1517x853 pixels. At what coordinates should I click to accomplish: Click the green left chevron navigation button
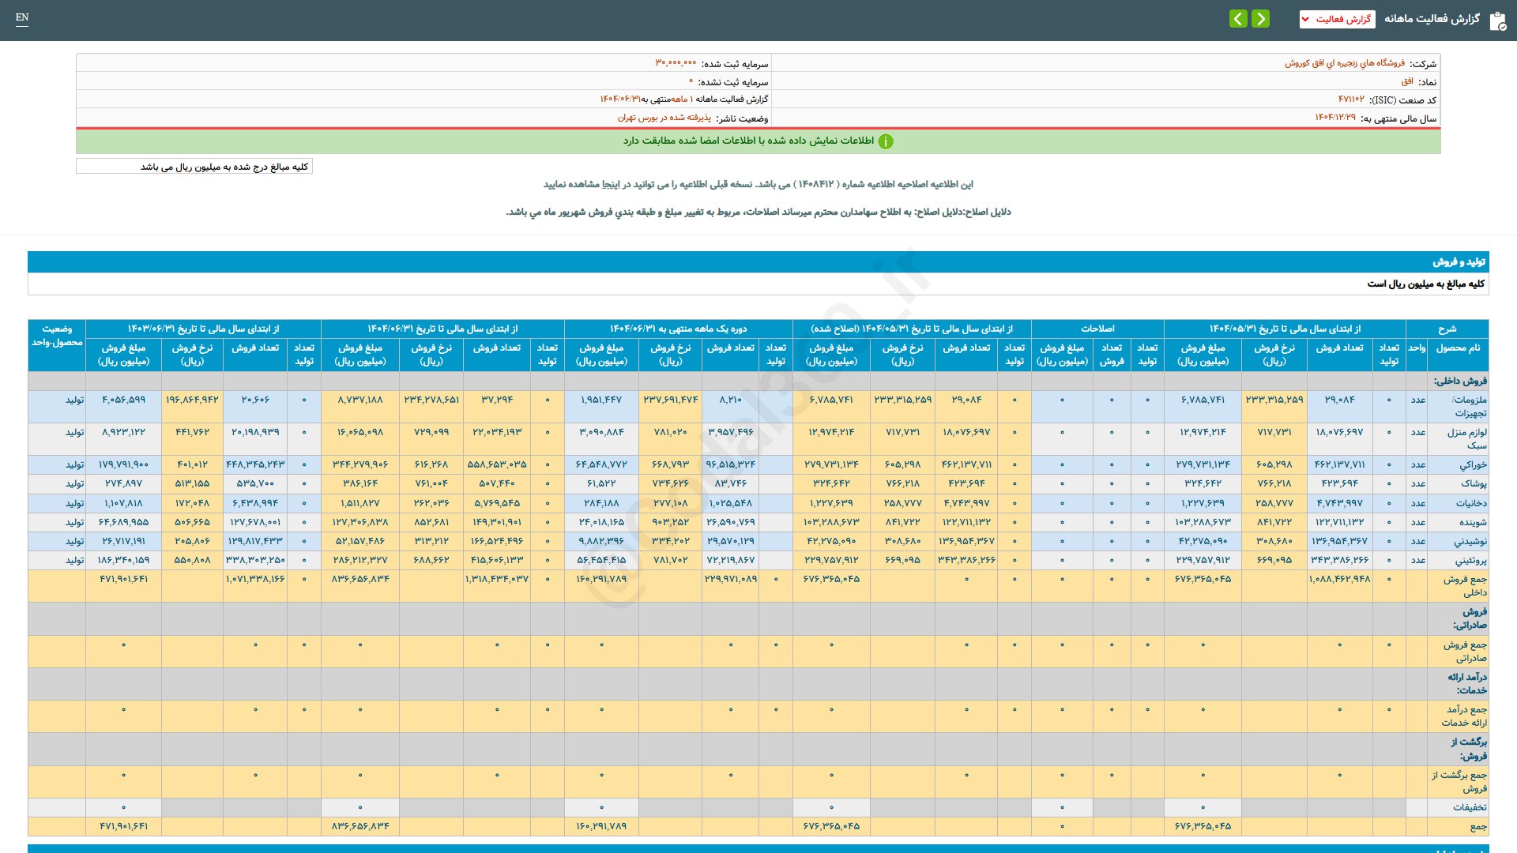pyautogui.click(x=1238, y=18)
